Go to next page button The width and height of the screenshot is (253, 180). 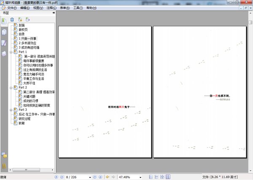coord(95,177)
